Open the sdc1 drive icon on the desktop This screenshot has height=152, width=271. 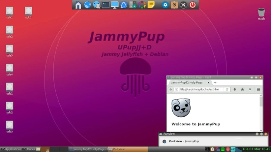tap(28, 11)
